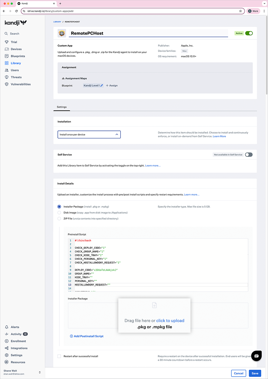
Task: Select the Settings tab
Action: click(62, 107)
